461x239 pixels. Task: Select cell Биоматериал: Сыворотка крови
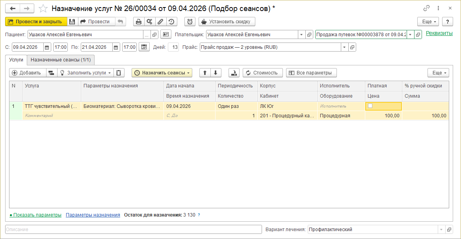click(122, 106)
